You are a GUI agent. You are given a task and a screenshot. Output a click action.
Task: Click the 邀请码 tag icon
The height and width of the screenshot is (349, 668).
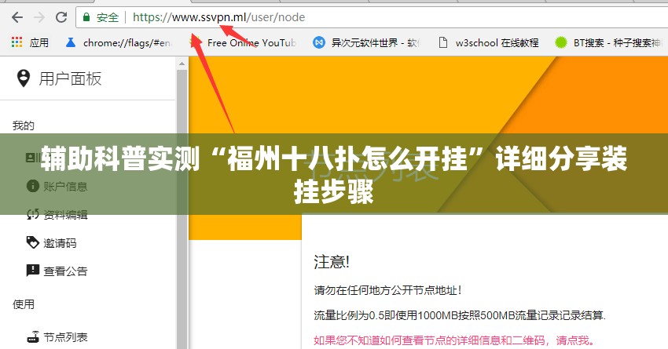pos(33,242)
